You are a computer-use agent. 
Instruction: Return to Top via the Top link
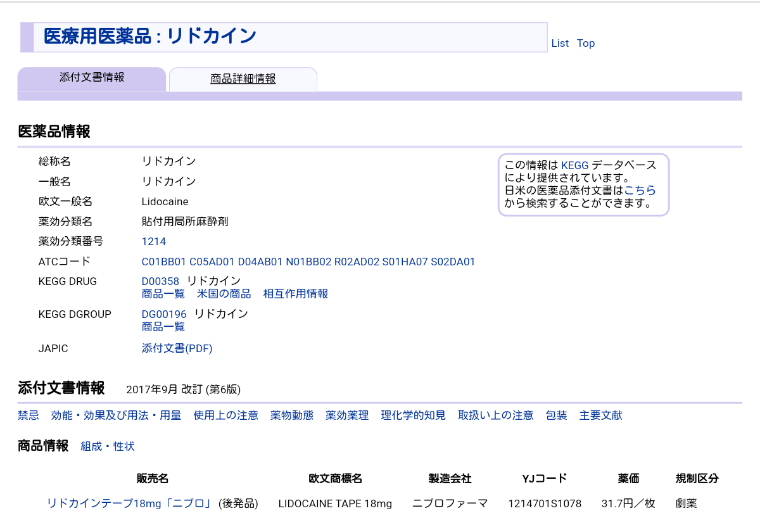[585, 43]
